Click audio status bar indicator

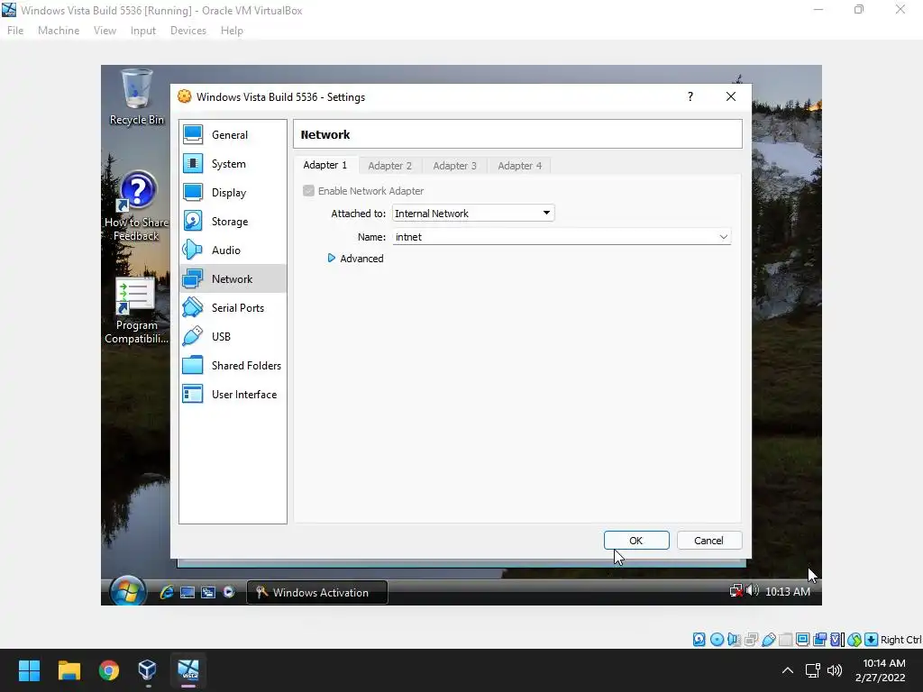tap(734, 640)
